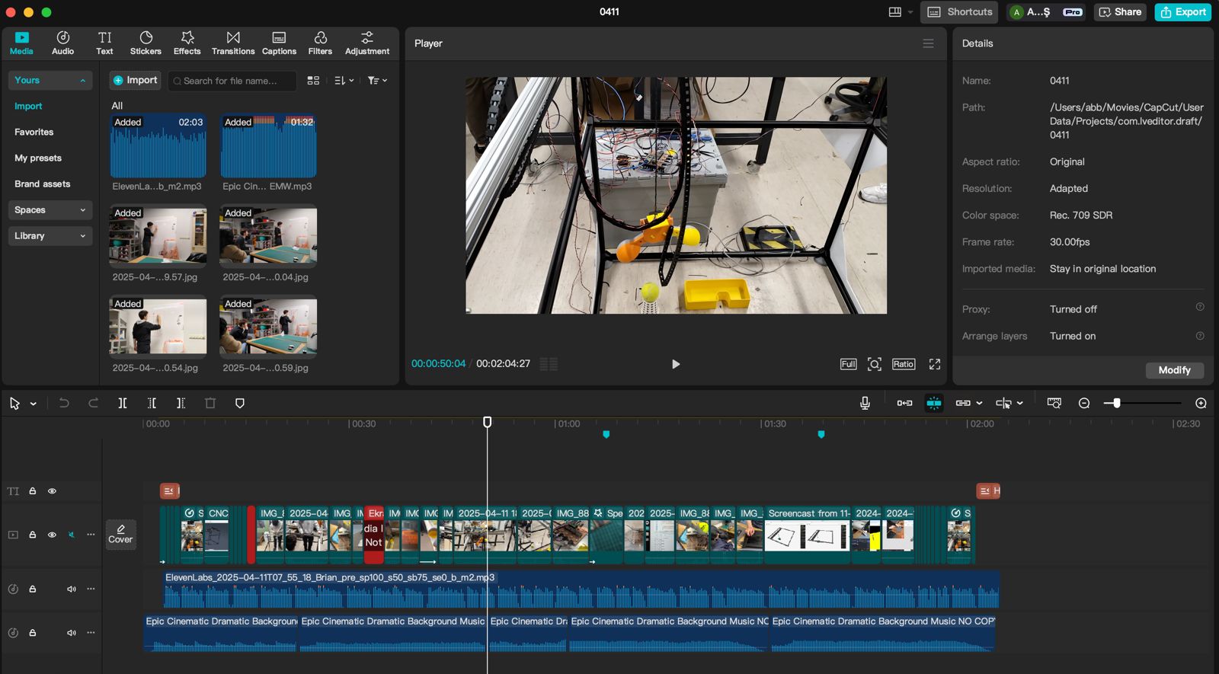Mute the ElevenLabs voiceover audio track
The width and height of the screenshot is (1219, 674).
pyautogui.click(x=72, y=589)
